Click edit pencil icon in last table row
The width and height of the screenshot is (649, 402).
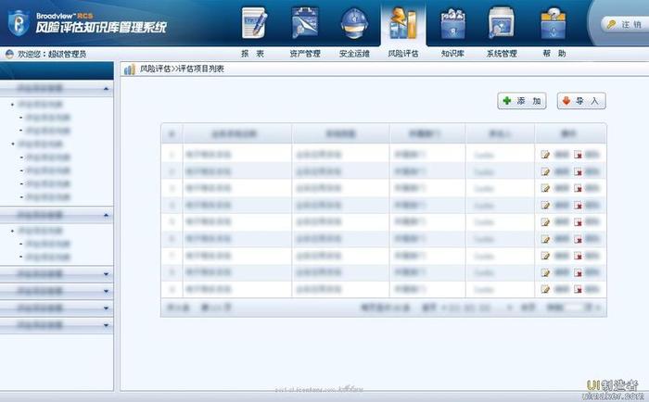click(x=545, y=289)
